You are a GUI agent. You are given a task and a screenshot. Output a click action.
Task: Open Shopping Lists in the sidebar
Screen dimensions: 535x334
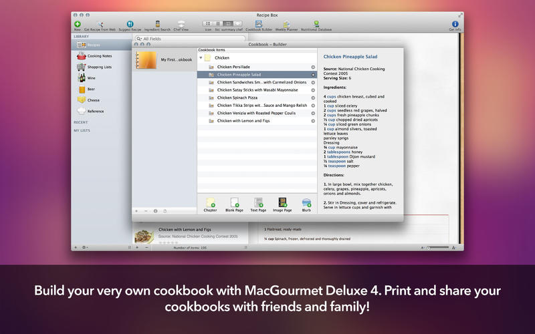[x=102, y=67]
